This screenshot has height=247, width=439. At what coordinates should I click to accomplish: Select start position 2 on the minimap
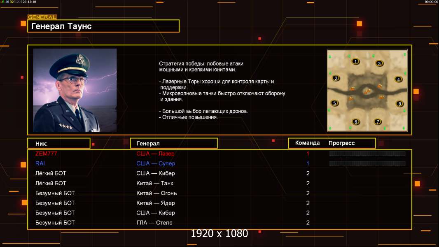(336, 78)
